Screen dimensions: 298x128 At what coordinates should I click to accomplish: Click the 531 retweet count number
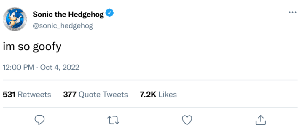pyautogui.click(x=9, y=95)
